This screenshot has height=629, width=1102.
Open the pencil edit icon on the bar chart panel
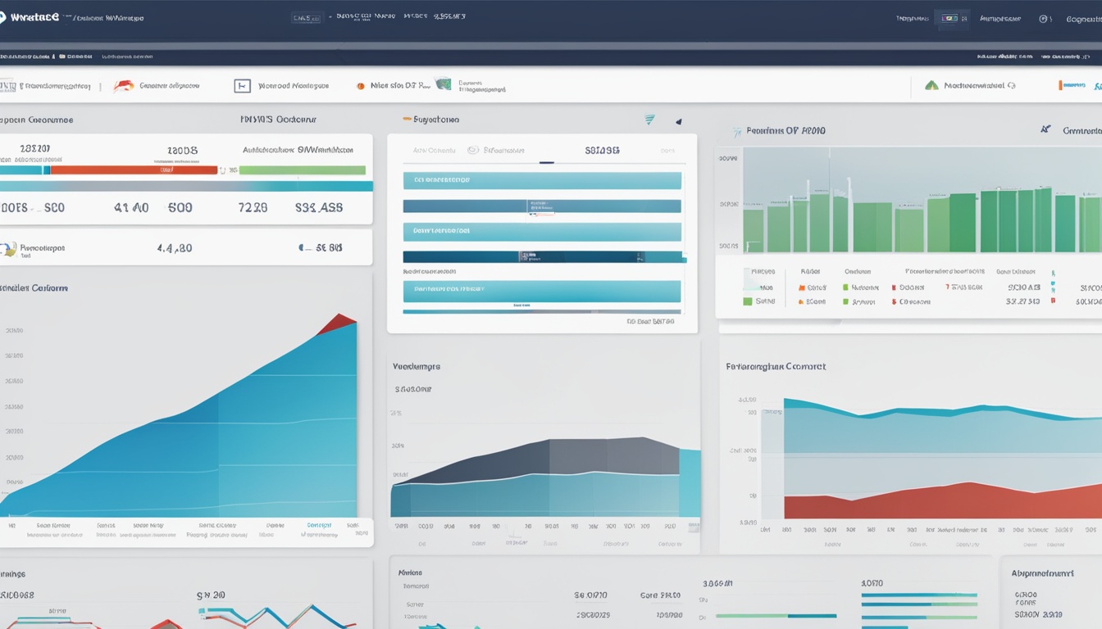(1046, 129)
